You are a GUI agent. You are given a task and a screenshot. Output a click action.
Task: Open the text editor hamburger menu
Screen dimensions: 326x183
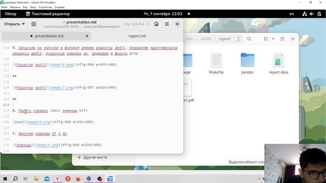(x=167, y=24)
